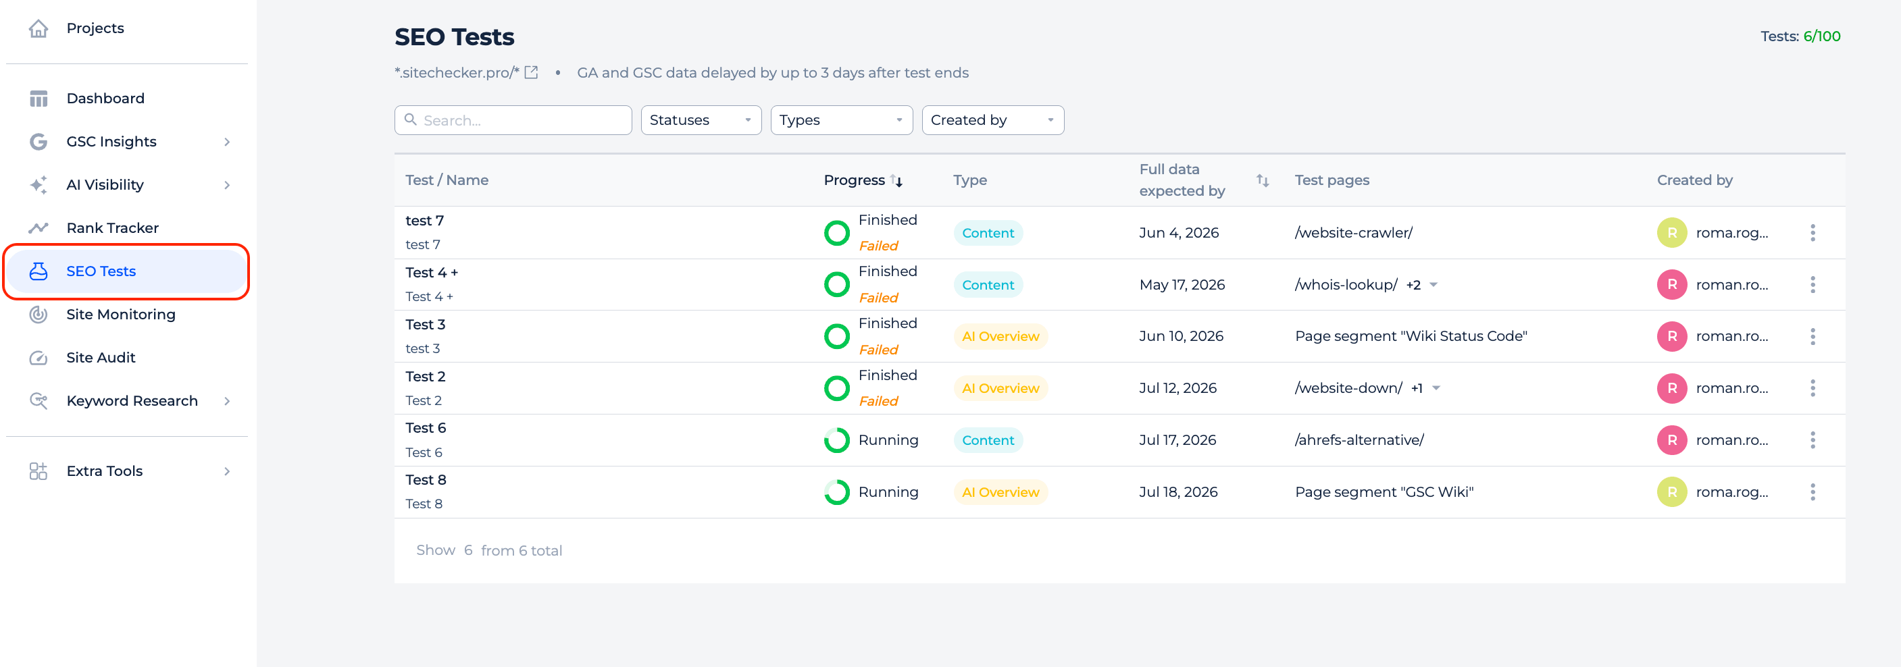Open the three-dot menu for test 7
This screenshot has width=1901, height=667.
1813,233
